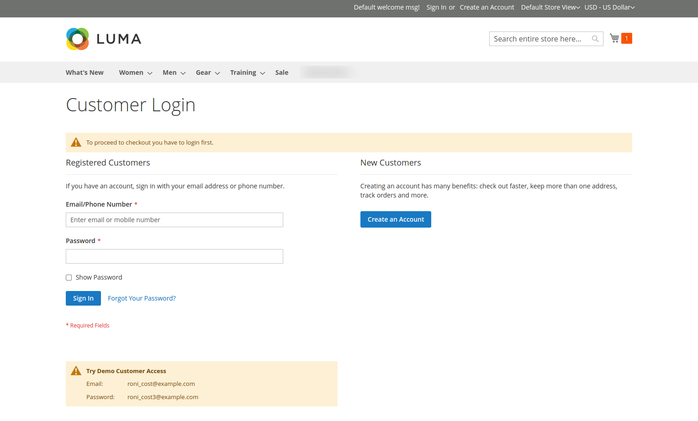Viewport: 698px width, 421px height.
Task: Focus the Password input field
Action: [174, 256]
